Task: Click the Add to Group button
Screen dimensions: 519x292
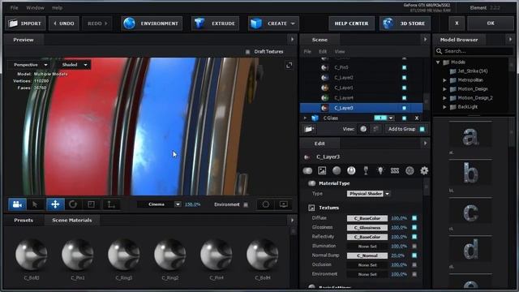Action: 402,129
